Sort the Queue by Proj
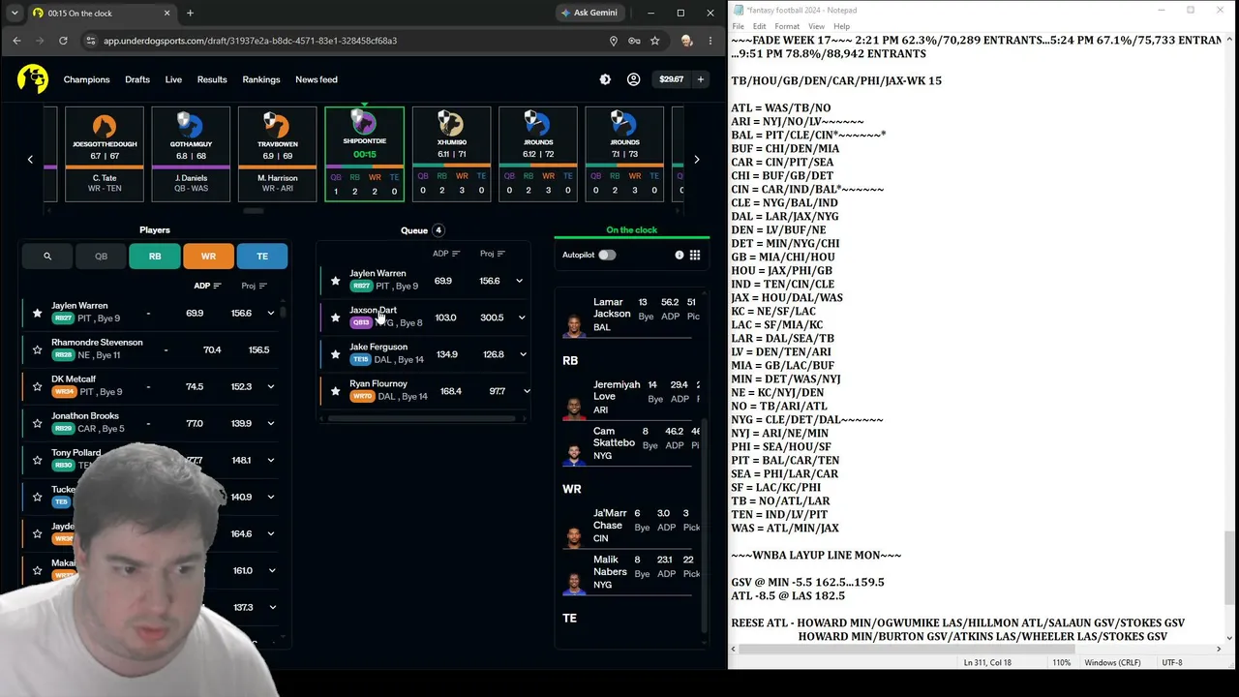This screenshot has height=697, width=1239. point(493,254)
